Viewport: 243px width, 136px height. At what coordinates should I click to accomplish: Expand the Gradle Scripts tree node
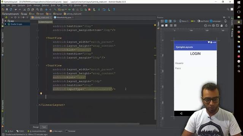click(x=5, y=24)
